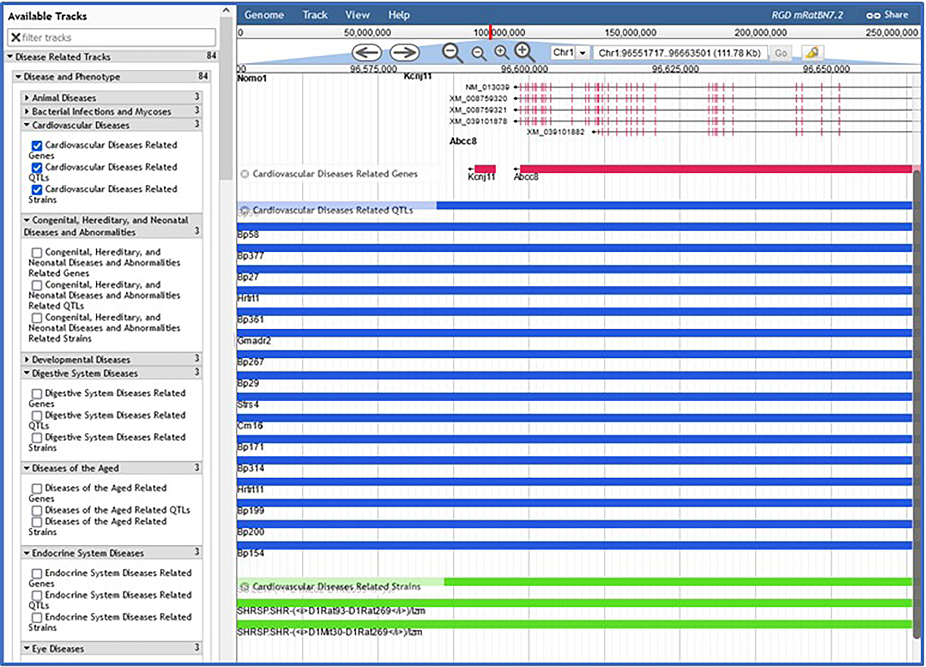This screenshot has height=667, width=926.
Task: Open the Help menu
Action: pos(399,15)
